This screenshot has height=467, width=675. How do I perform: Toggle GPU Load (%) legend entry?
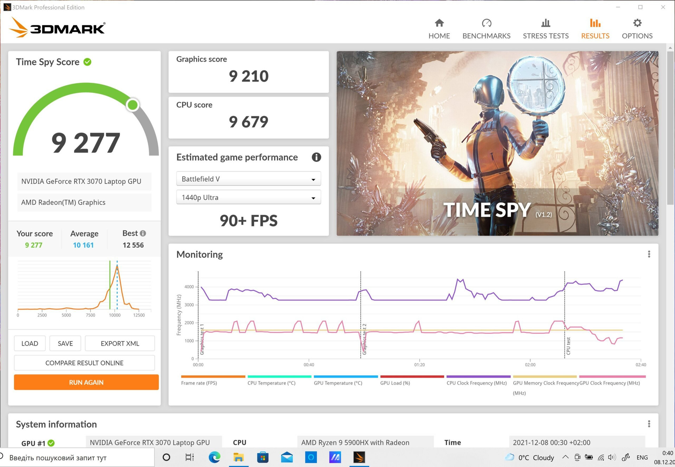[412, 381]
